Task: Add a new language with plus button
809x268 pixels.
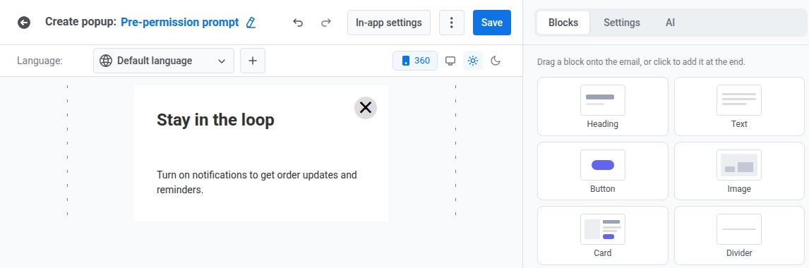Action: click(252, 61)
